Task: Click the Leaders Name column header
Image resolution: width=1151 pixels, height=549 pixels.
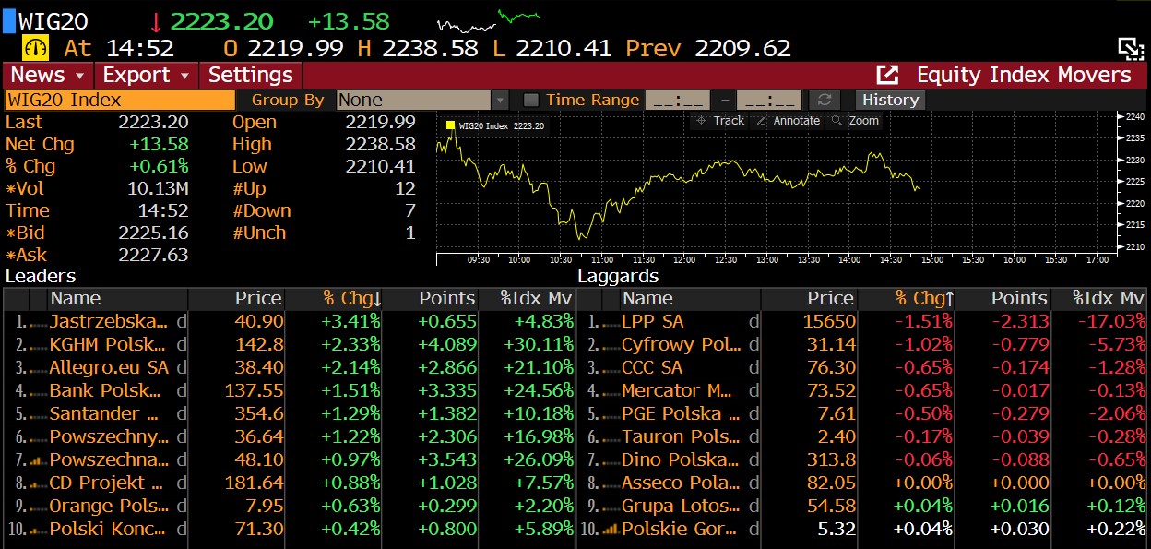Action: click(x=117, y=299)
